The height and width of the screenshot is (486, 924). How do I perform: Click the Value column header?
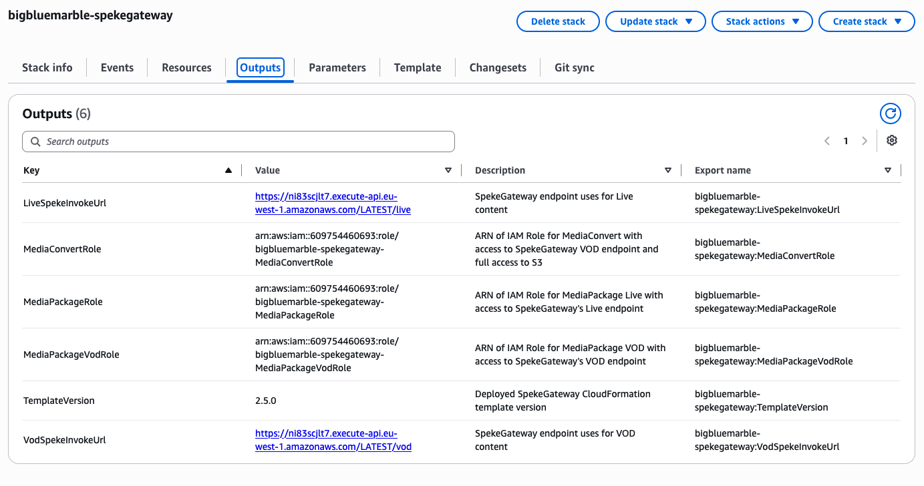[268, 170]
